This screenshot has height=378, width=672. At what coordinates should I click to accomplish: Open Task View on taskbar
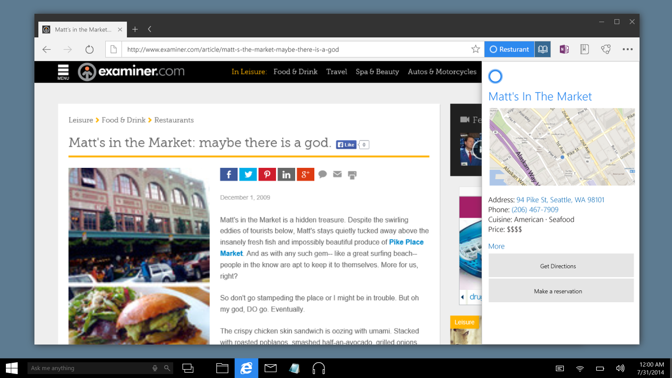[x=188, y=368]
